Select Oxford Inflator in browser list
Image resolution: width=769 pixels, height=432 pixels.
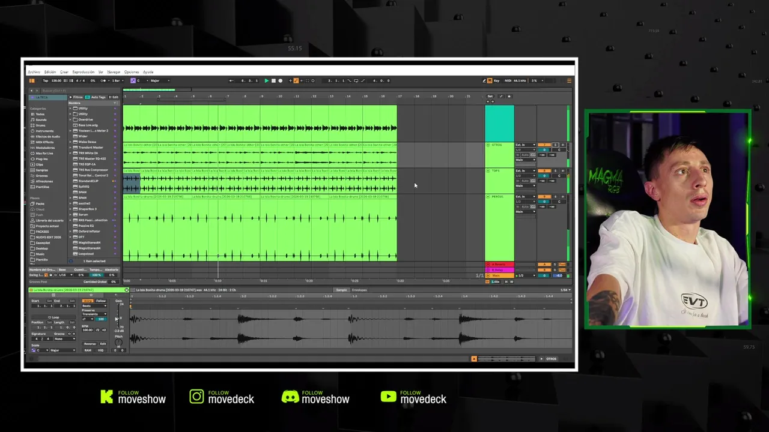coord(90,231)
